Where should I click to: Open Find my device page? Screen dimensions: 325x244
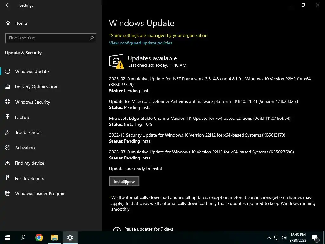[30, 163]
